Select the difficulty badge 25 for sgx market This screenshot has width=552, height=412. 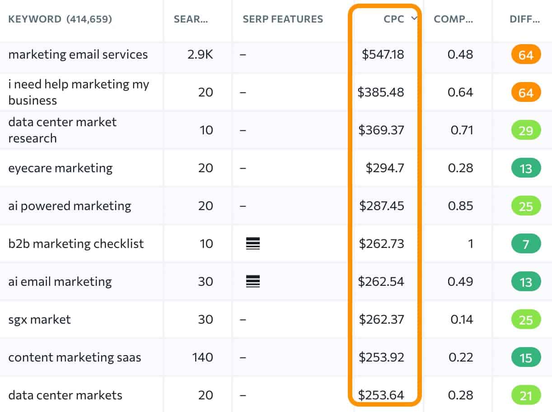(525, 319)
